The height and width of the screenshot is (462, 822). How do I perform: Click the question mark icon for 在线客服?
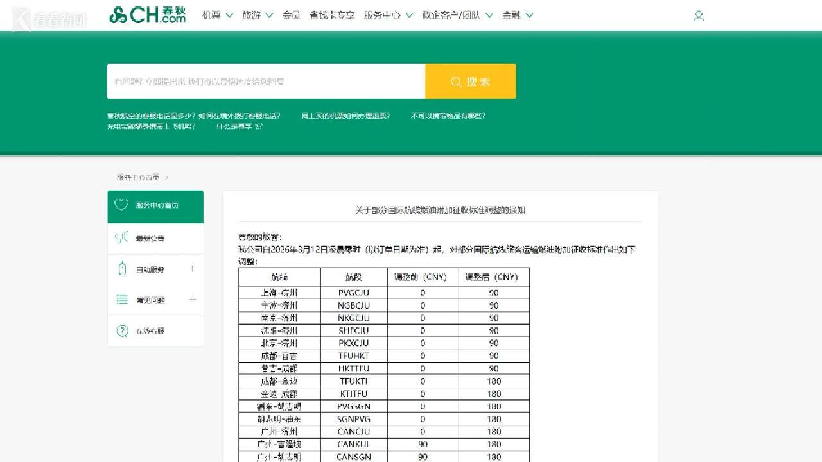pyautogui.click(x=122, y=331)
